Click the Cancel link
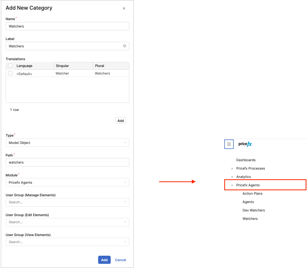The image size is (308, 268). tap(120, 260)
